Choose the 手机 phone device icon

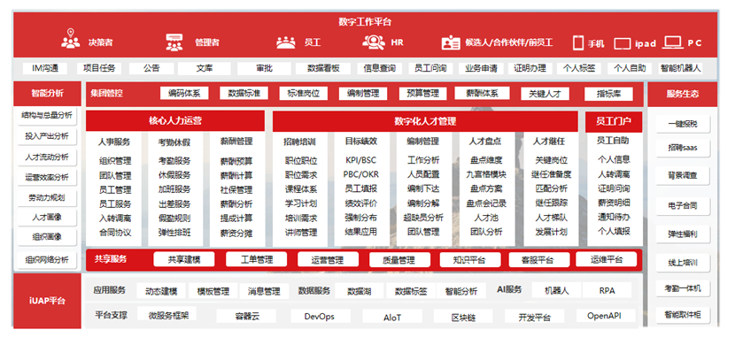(578, 42)
